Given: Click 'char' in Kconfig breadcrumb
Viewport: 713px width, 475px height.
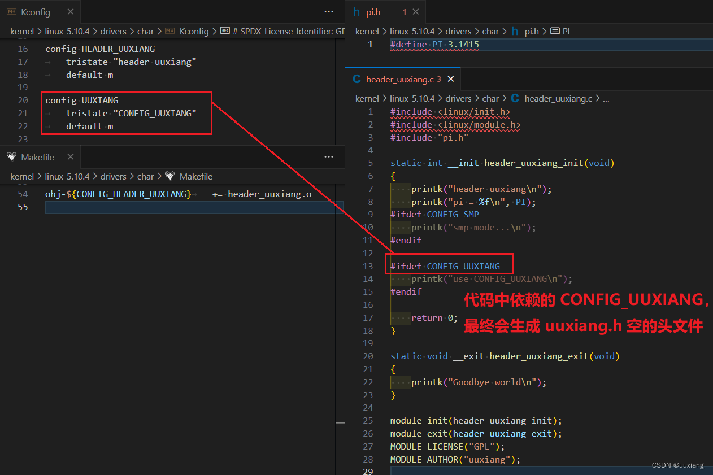Looking at the screenshot, I should [x=145, y=31].
